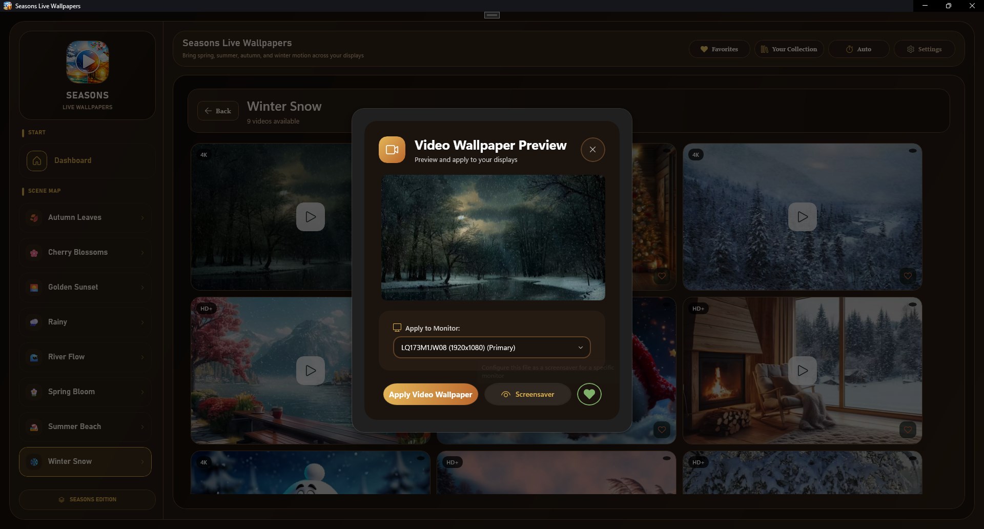Click the Dashboard home icon
Image resolution: width=984 pixels, height=529 pixels.
pyautogui.click(x=37, y=160)
